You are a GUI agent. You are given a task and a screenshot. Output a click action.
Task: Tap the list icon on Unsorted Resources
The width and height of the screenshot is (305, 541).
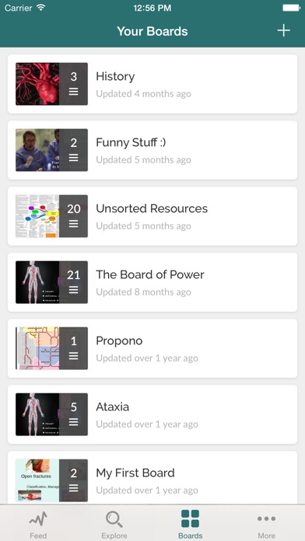(x=74, y=224)
